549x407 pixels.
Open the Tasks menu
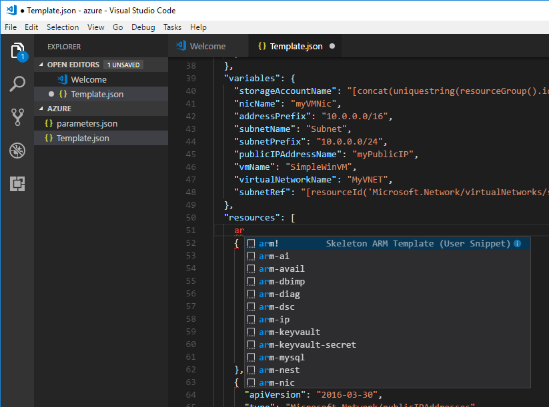pyautogui.click(x=172, y=27)
